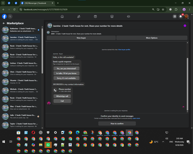Send quick response 'Sorry, it's not available.'

(66, 78)
